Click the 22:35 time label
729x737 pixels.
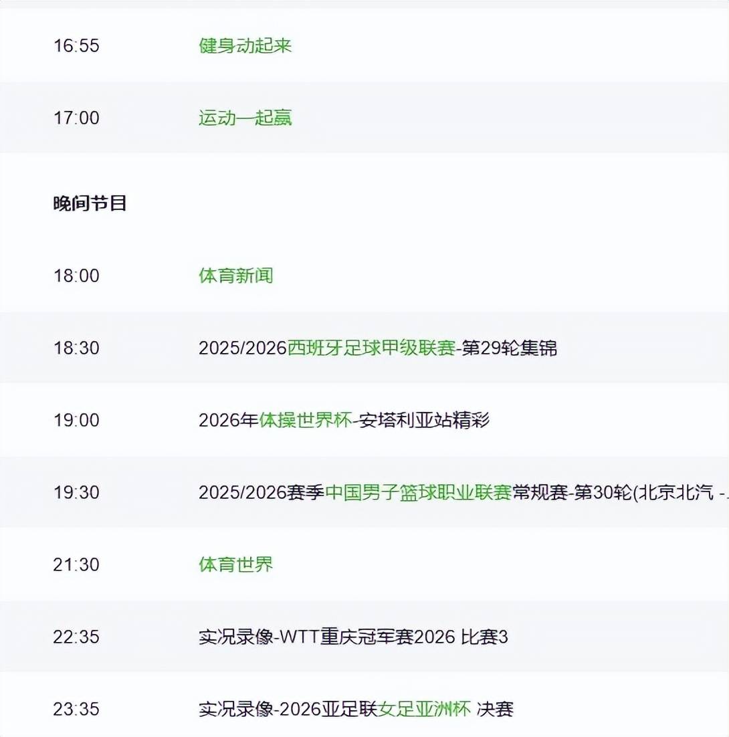(x=76, y=637)
